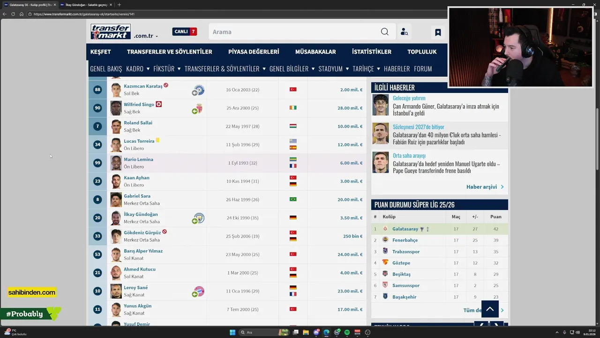
Task: Expand the STADYUM dropdown
Action: pos(334,69)
